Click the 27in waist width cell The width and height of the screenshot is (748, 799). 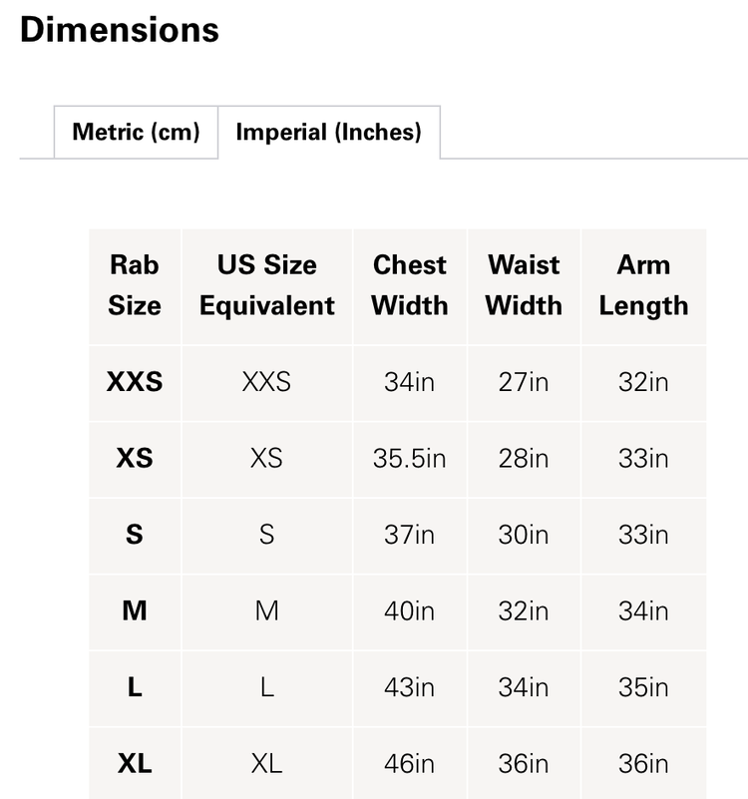524,382
